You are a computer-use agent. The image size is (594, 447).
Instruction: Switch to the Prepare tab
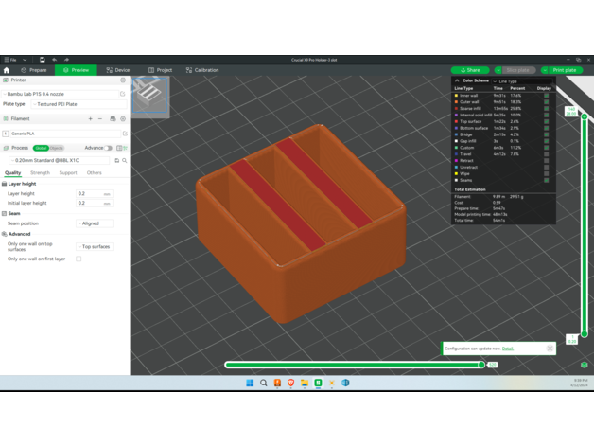coord(33,70)
